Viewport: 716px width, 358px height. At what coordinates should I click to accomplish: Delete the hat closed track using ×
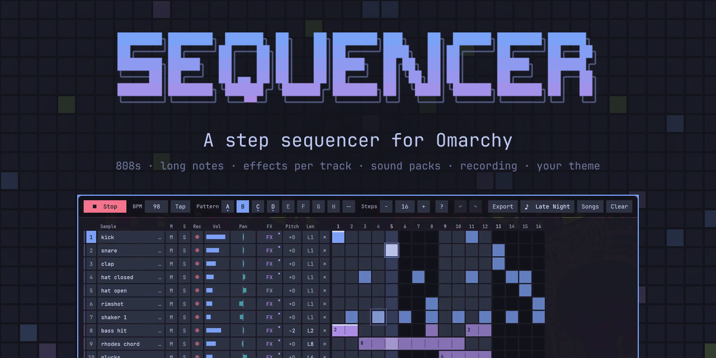coord(324,277)
